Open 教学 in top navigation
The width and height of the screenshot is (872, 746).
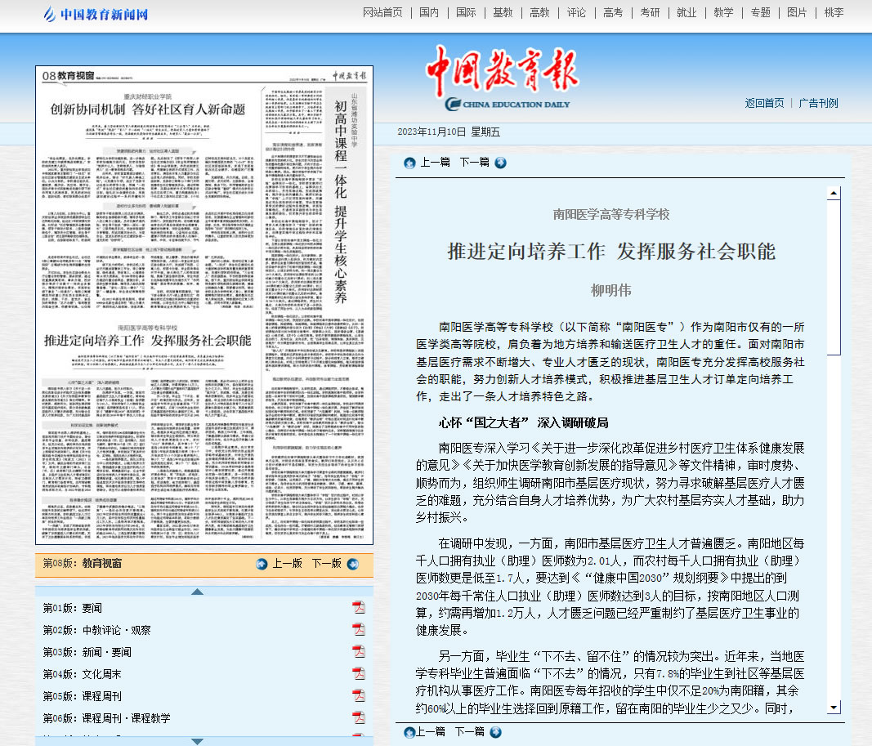tap(723, 12)
